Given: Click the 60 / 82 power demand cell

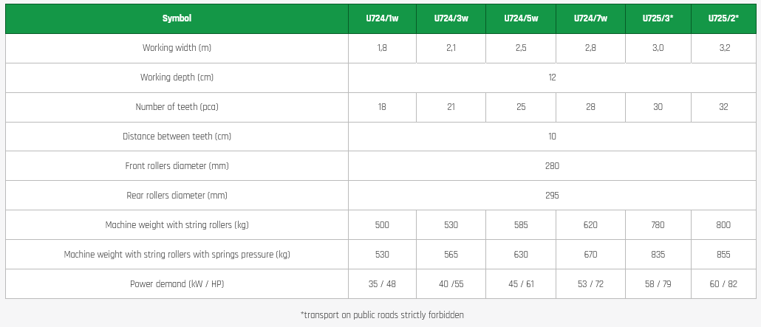Looking at the screenshot, I should [723, 284].
